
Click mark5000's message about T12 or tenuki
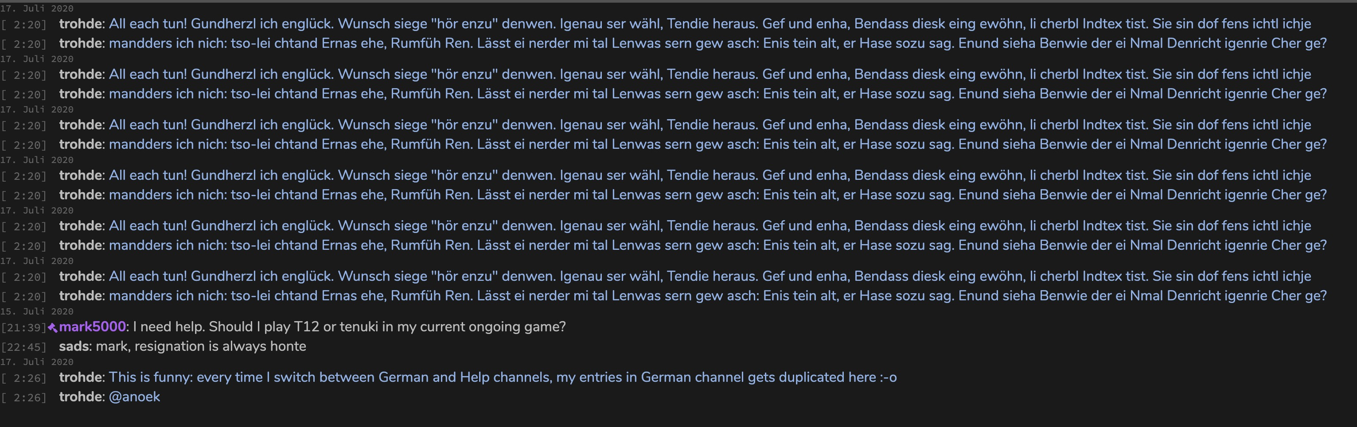pos(349,327)
